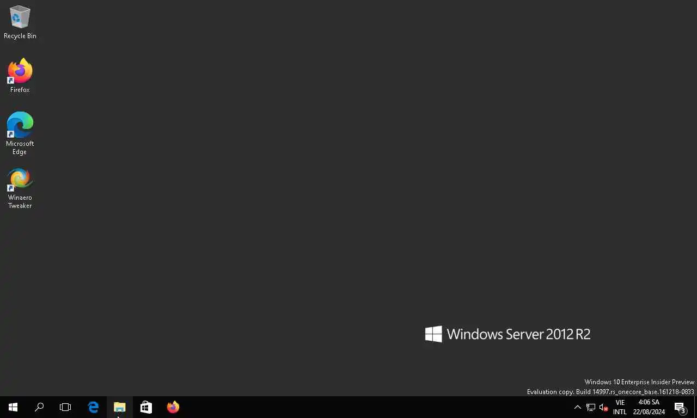Launch Firefox from the taskbar
This screenshot has height=418, width=697.
tap(173, 407)
